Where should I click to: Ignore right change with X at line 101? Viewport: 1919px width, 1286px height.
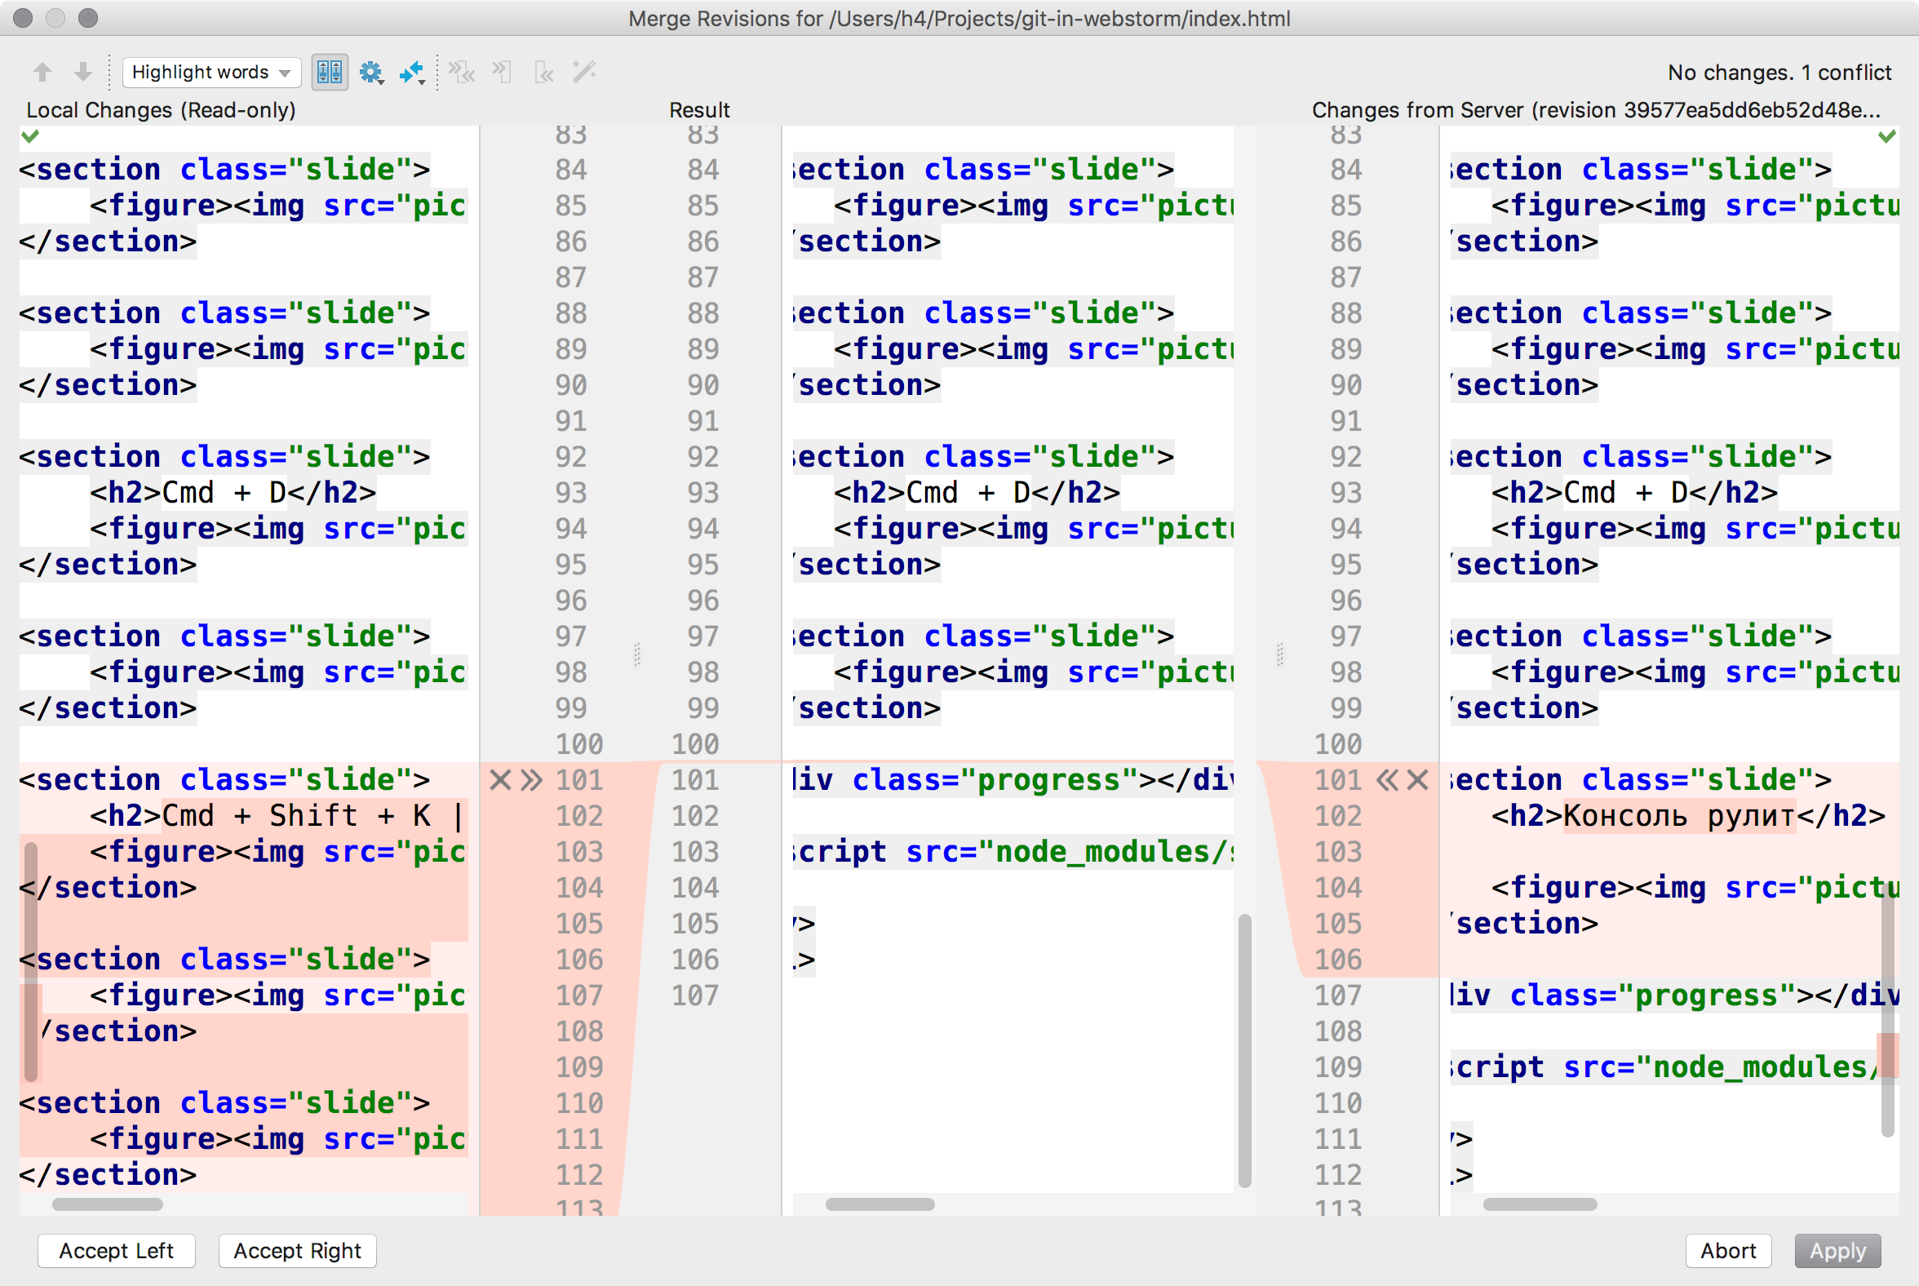1418,780
